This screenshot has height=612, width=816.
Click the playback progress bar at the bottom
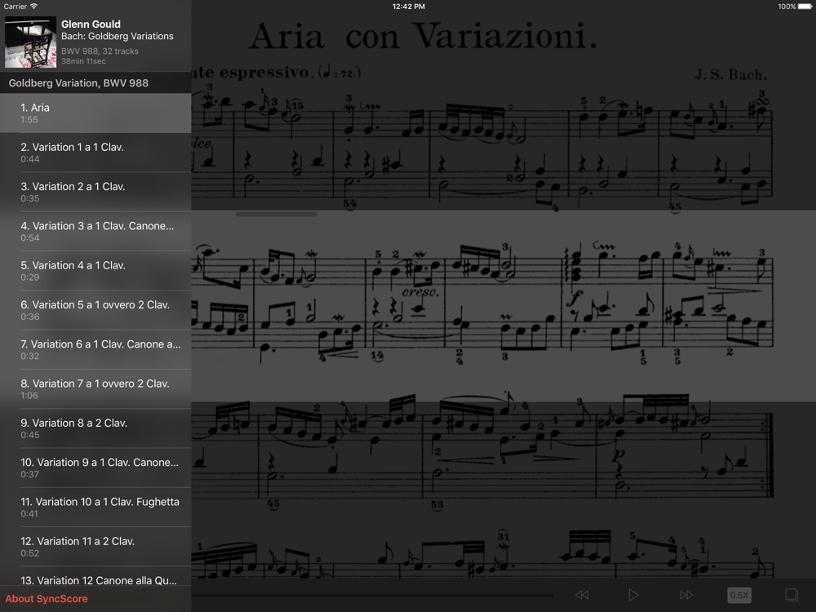pyautogui.click(x=372, y=595)
